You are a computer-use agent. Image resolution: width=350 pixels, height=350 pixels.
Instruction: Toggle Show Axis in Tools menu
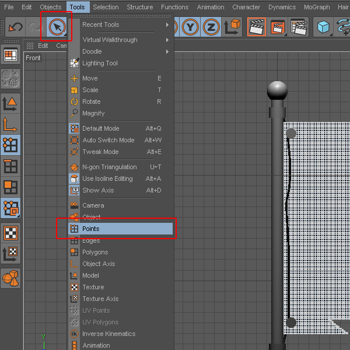coord(121,190)
